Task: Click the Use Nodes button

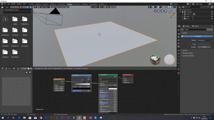Action: pos(197,36)
